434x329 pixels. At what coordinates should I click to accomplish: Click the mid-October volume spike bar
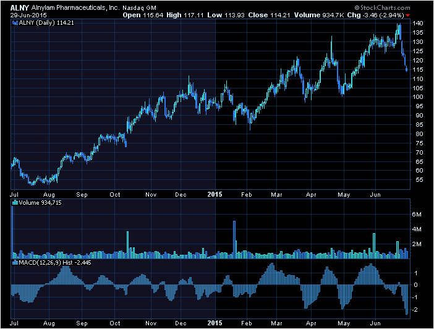point(128,245)
